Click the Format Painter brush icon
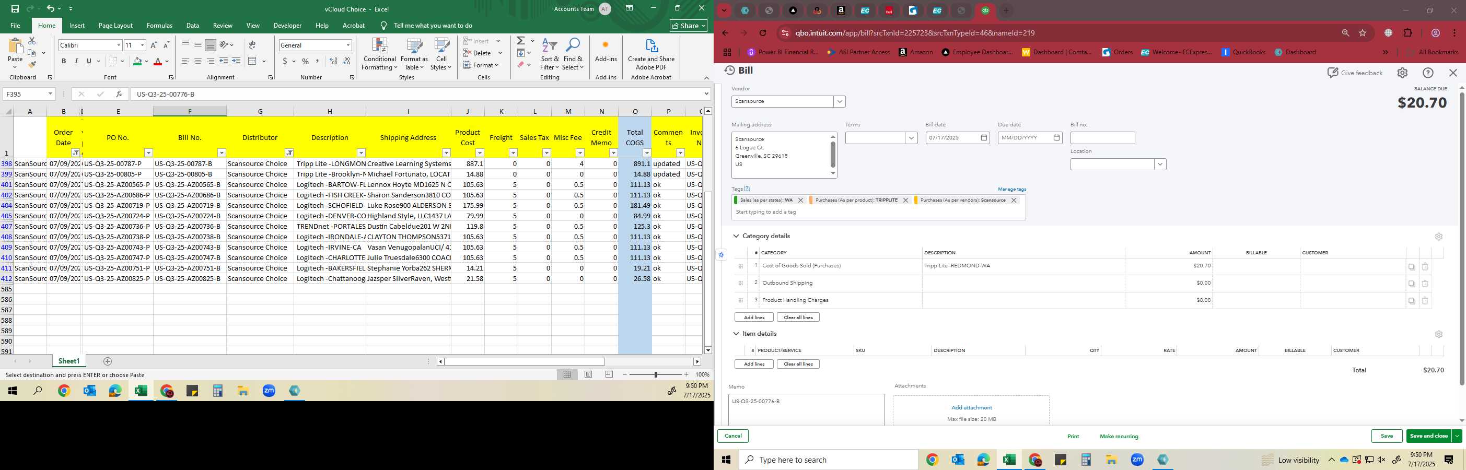The image size is (1466, 470). click(32, 64)
